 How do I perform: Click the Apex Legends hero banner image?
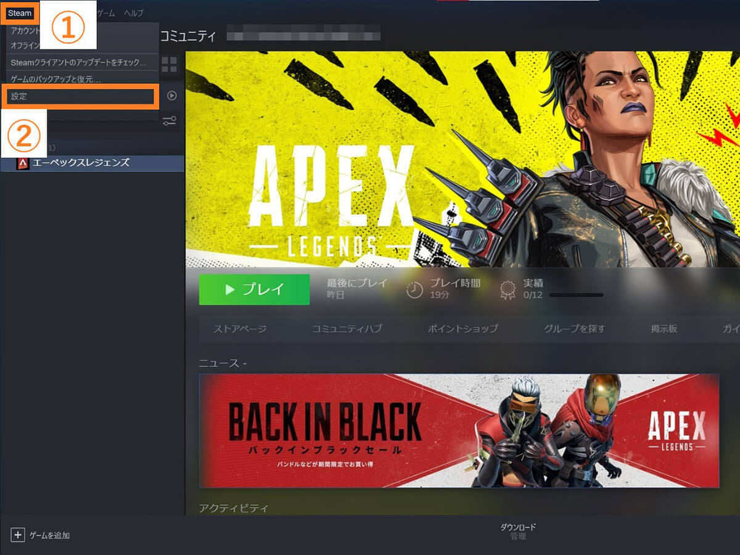pos(462,159)
